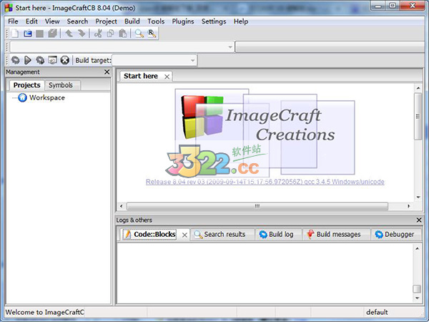Click the Paste clipboard icon
The image size is (429, 322).
[x=123, y=34]
